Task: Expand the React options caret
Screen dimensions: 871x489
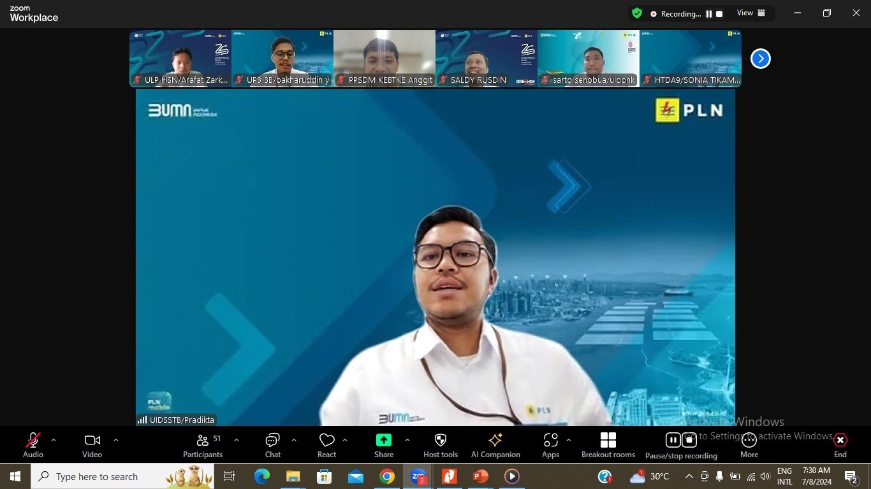Action: point(345,440)
